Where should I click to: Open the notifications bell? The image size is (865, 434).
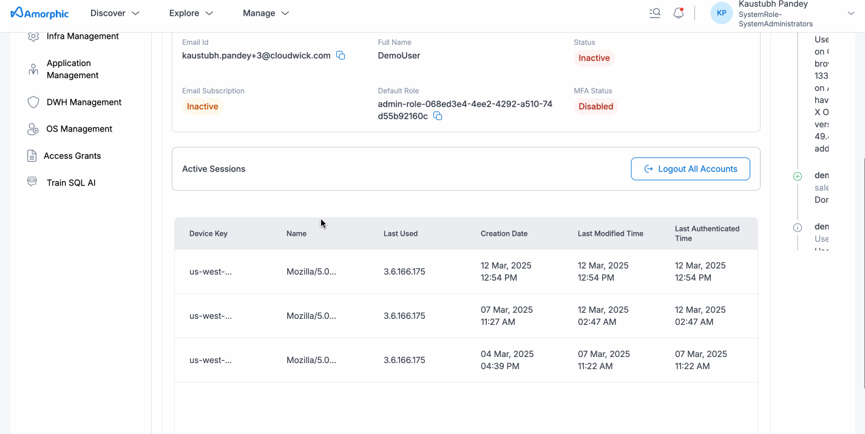click(679, 13)
